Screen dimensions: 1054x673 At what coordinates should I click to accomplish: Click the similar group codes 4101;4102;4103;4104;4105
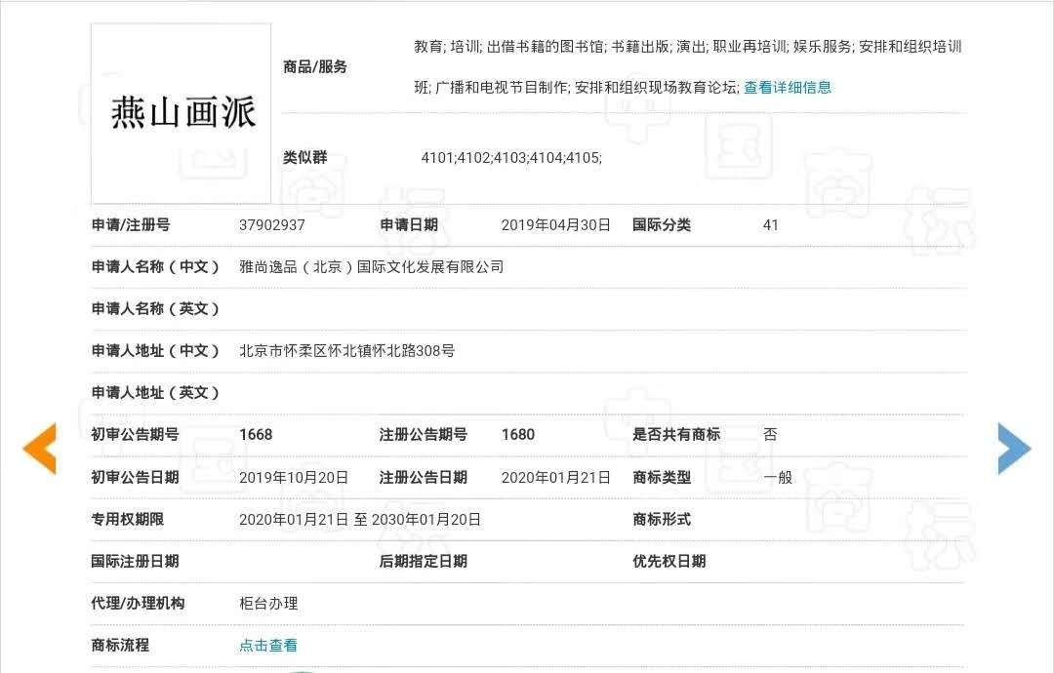(x=511, y=157)
